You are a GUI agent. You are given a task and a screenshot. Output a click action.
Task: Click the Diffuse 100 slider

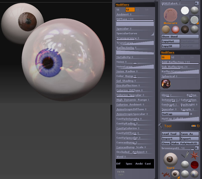coord(135,19)
